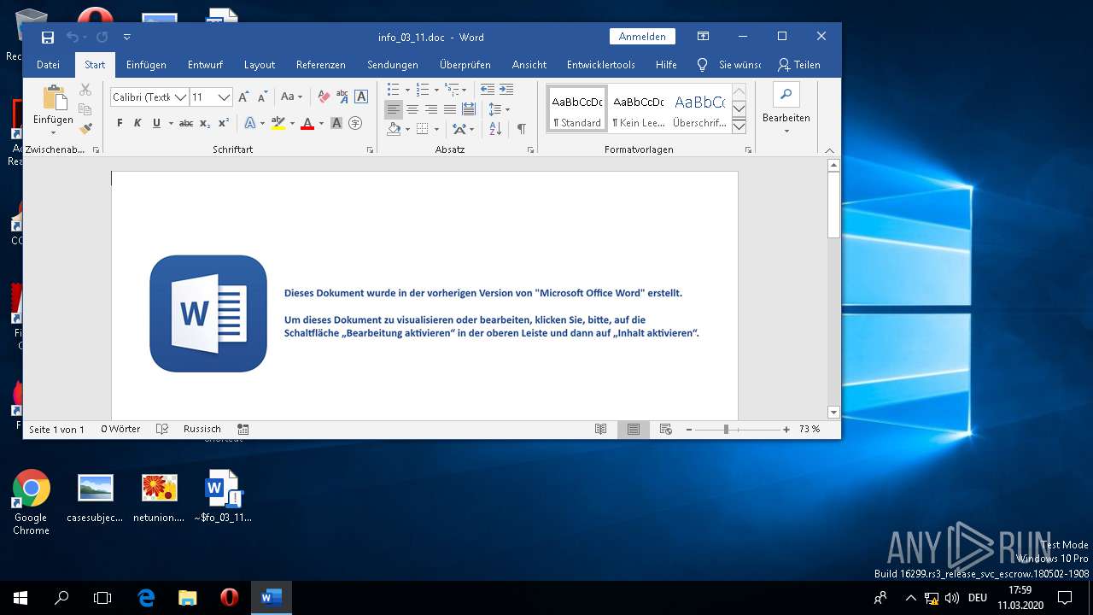Viewport: 1093px width, 615px height.
Task: Open the Datei tab
Action: click(49, 65)
